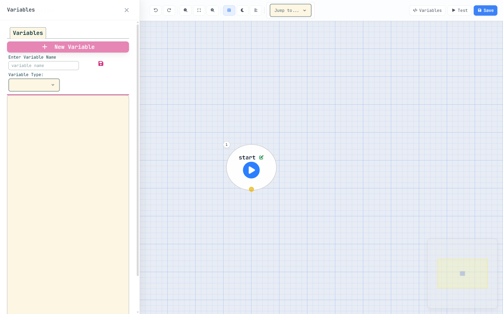Screen dimensions: 503x314
Task: Click the blue play icon in start node
Action: pos(251,170)
